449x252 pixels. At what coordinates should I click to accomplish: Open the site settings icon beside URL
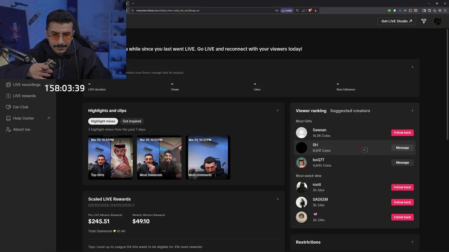(132, 10)
